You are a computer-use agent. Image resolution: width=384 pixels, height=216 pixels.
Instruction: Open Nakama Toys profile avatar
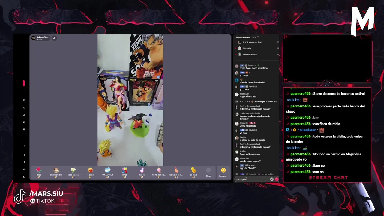pyautogui.click(x=33, y=38)
